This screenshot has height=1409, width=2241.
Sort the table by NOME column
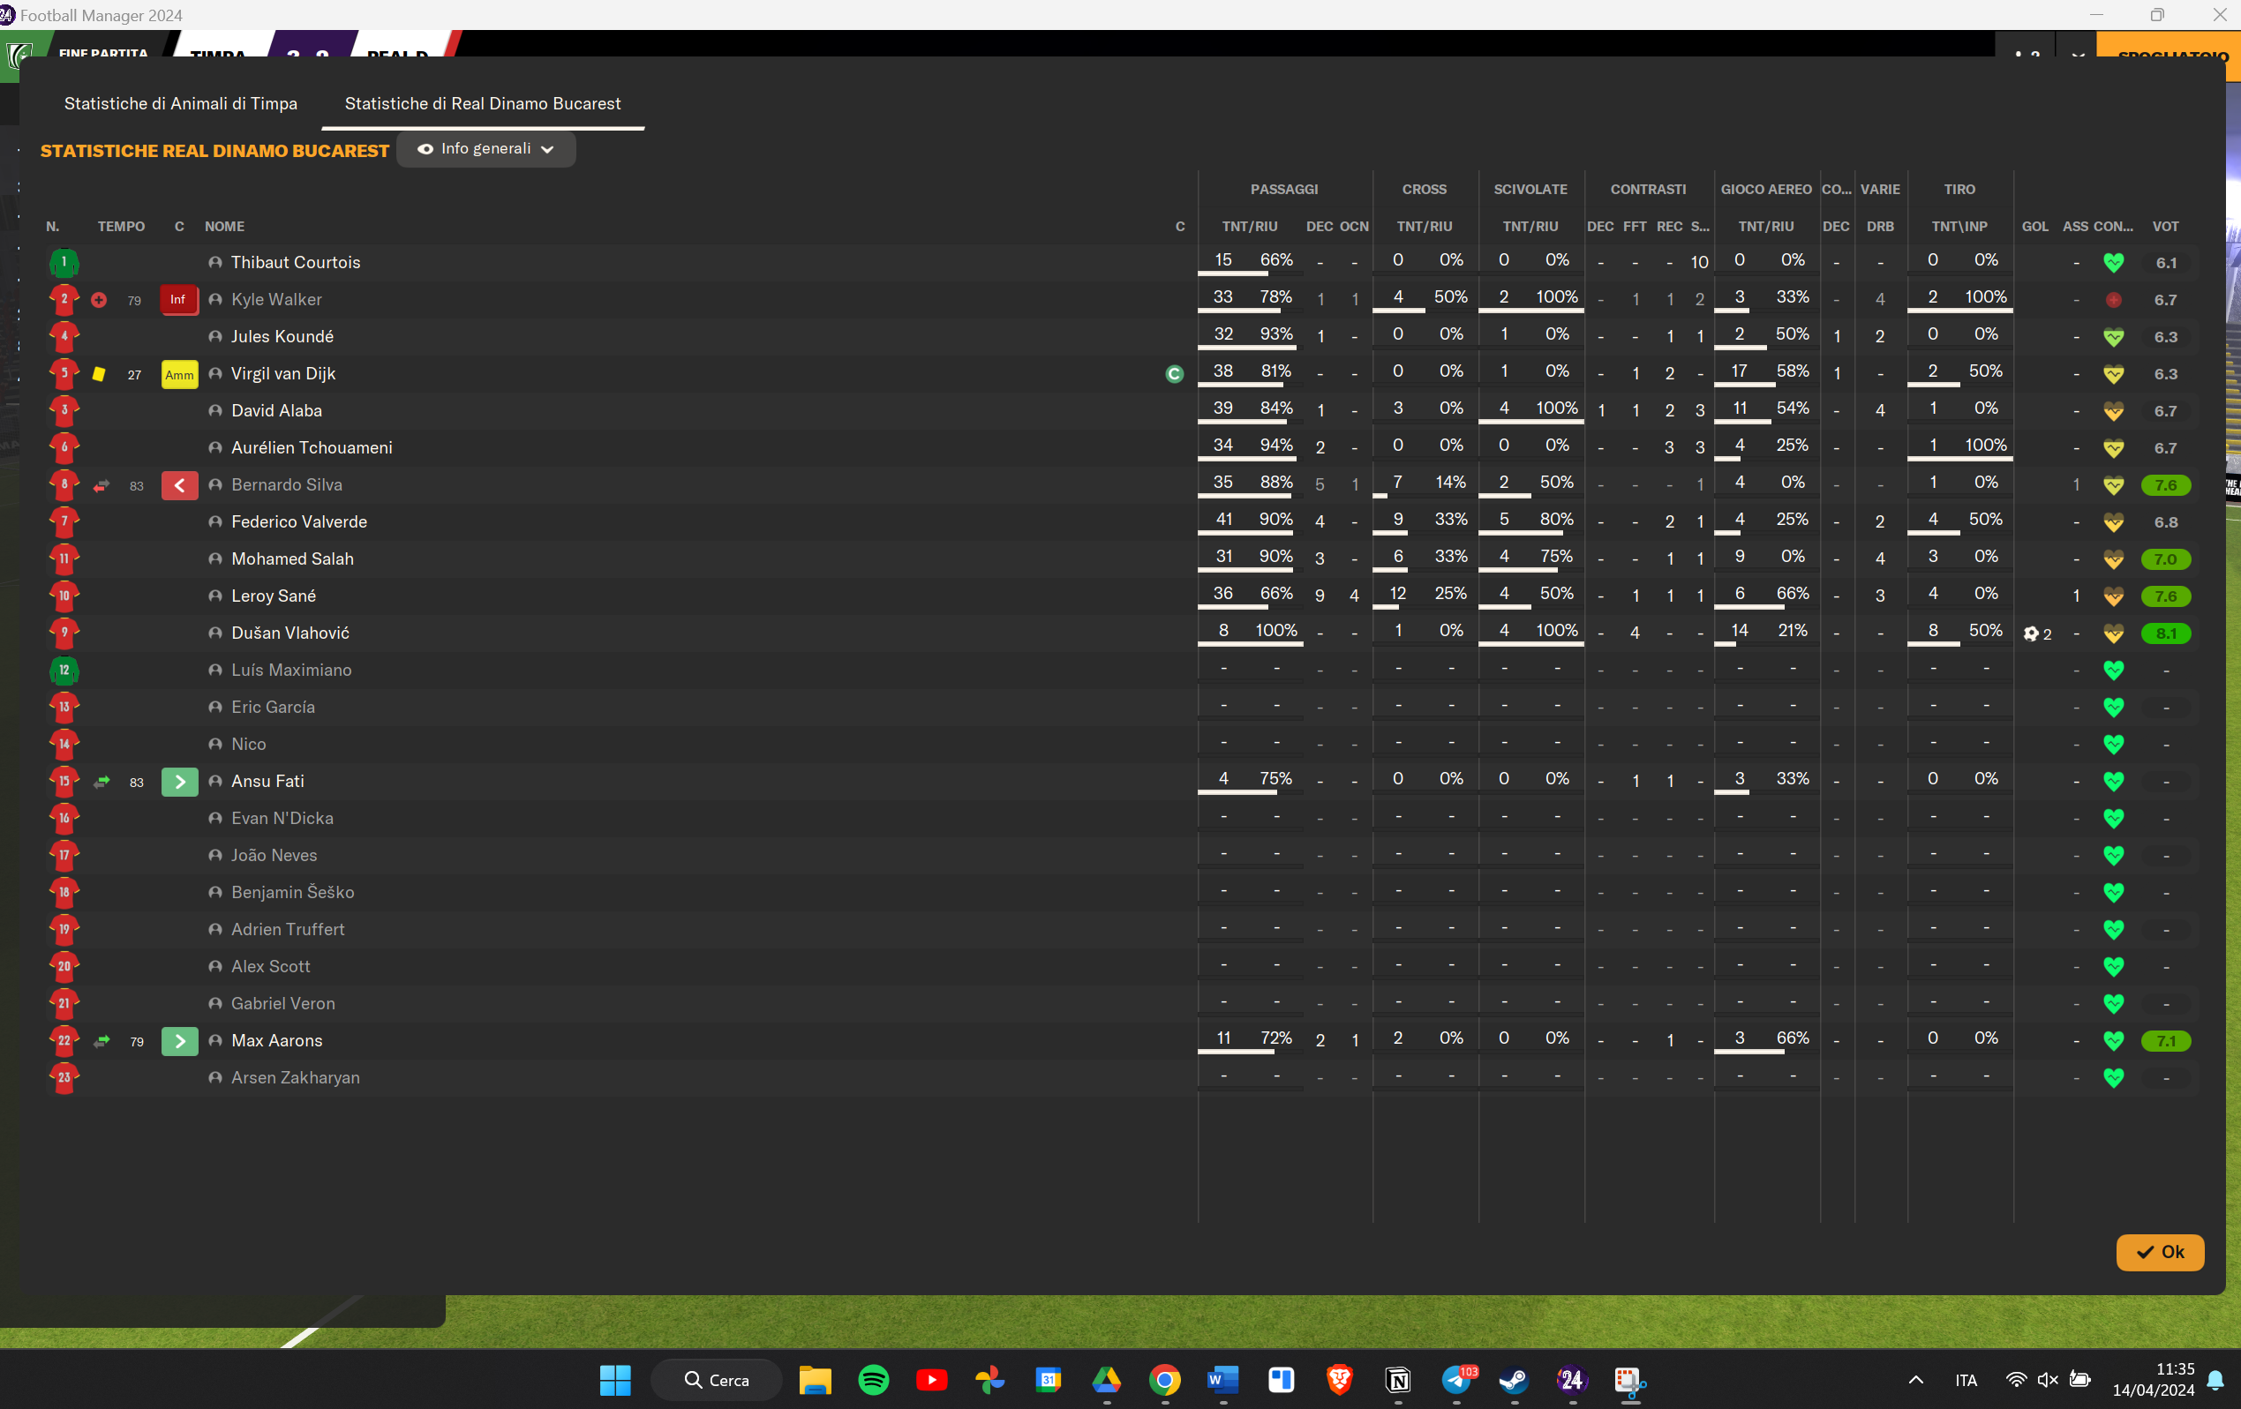(224, 226)
